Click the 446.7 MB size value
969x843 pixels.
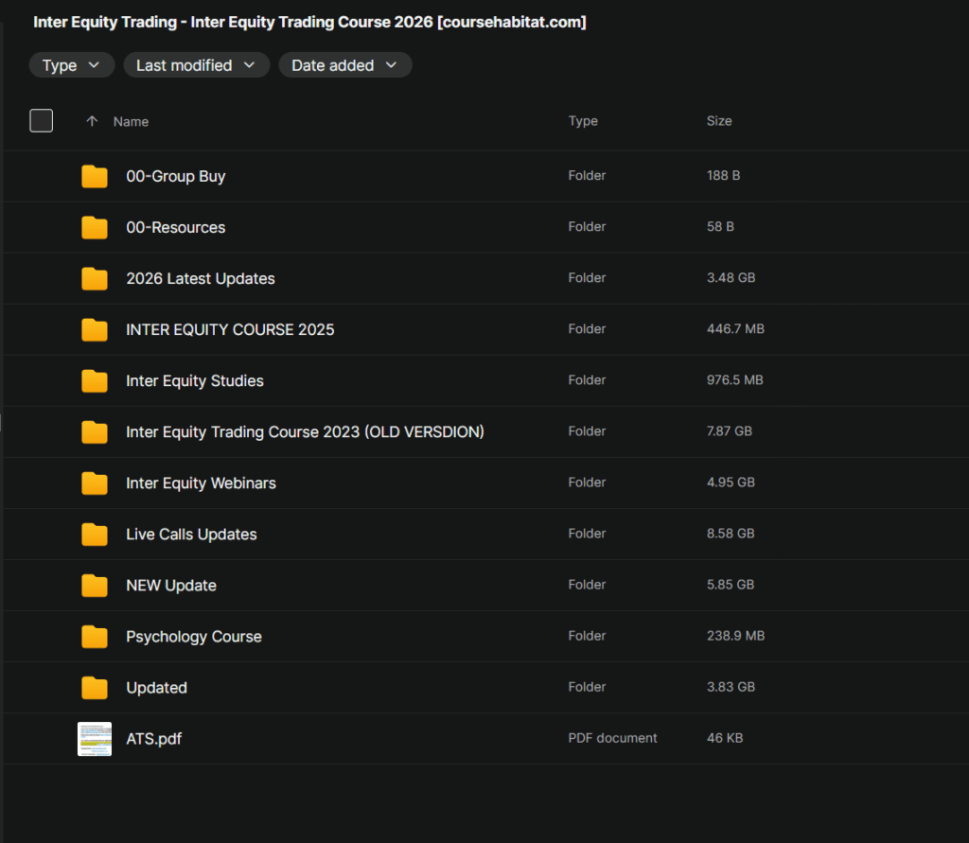click(x=735, y=329)
